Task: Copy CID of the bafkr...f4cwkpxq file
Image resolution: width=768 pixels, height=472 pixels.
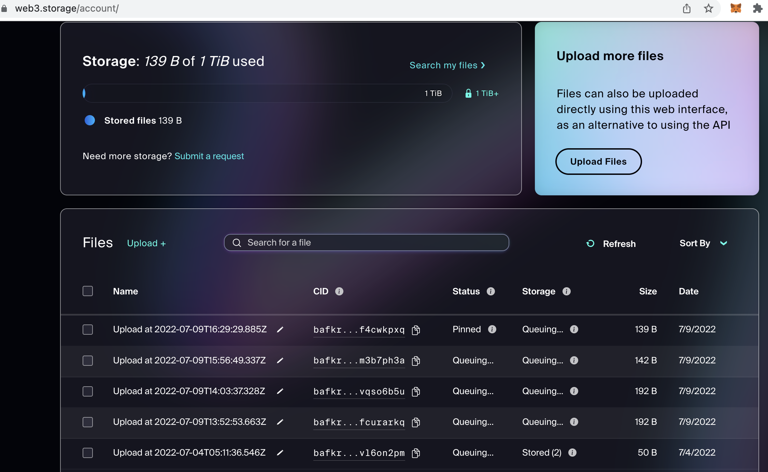Action: [x=416, y=330]
